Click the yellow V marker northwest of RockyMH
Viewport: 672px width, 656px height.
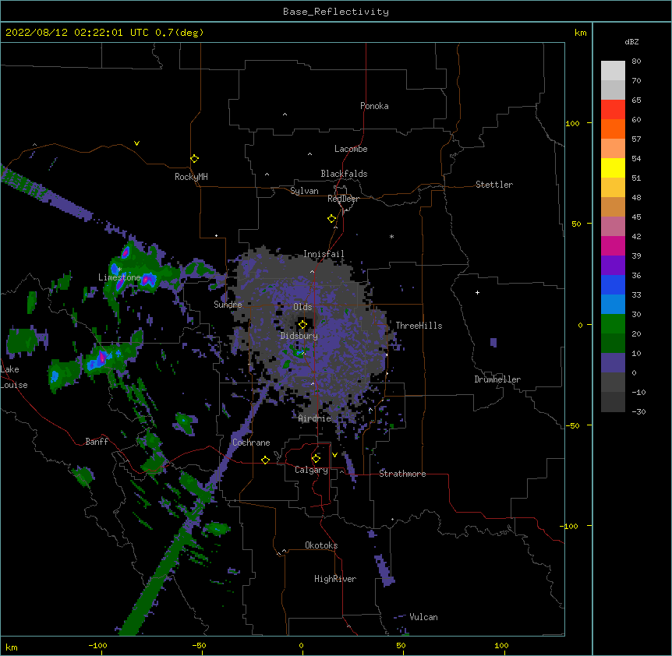(136, 143)
